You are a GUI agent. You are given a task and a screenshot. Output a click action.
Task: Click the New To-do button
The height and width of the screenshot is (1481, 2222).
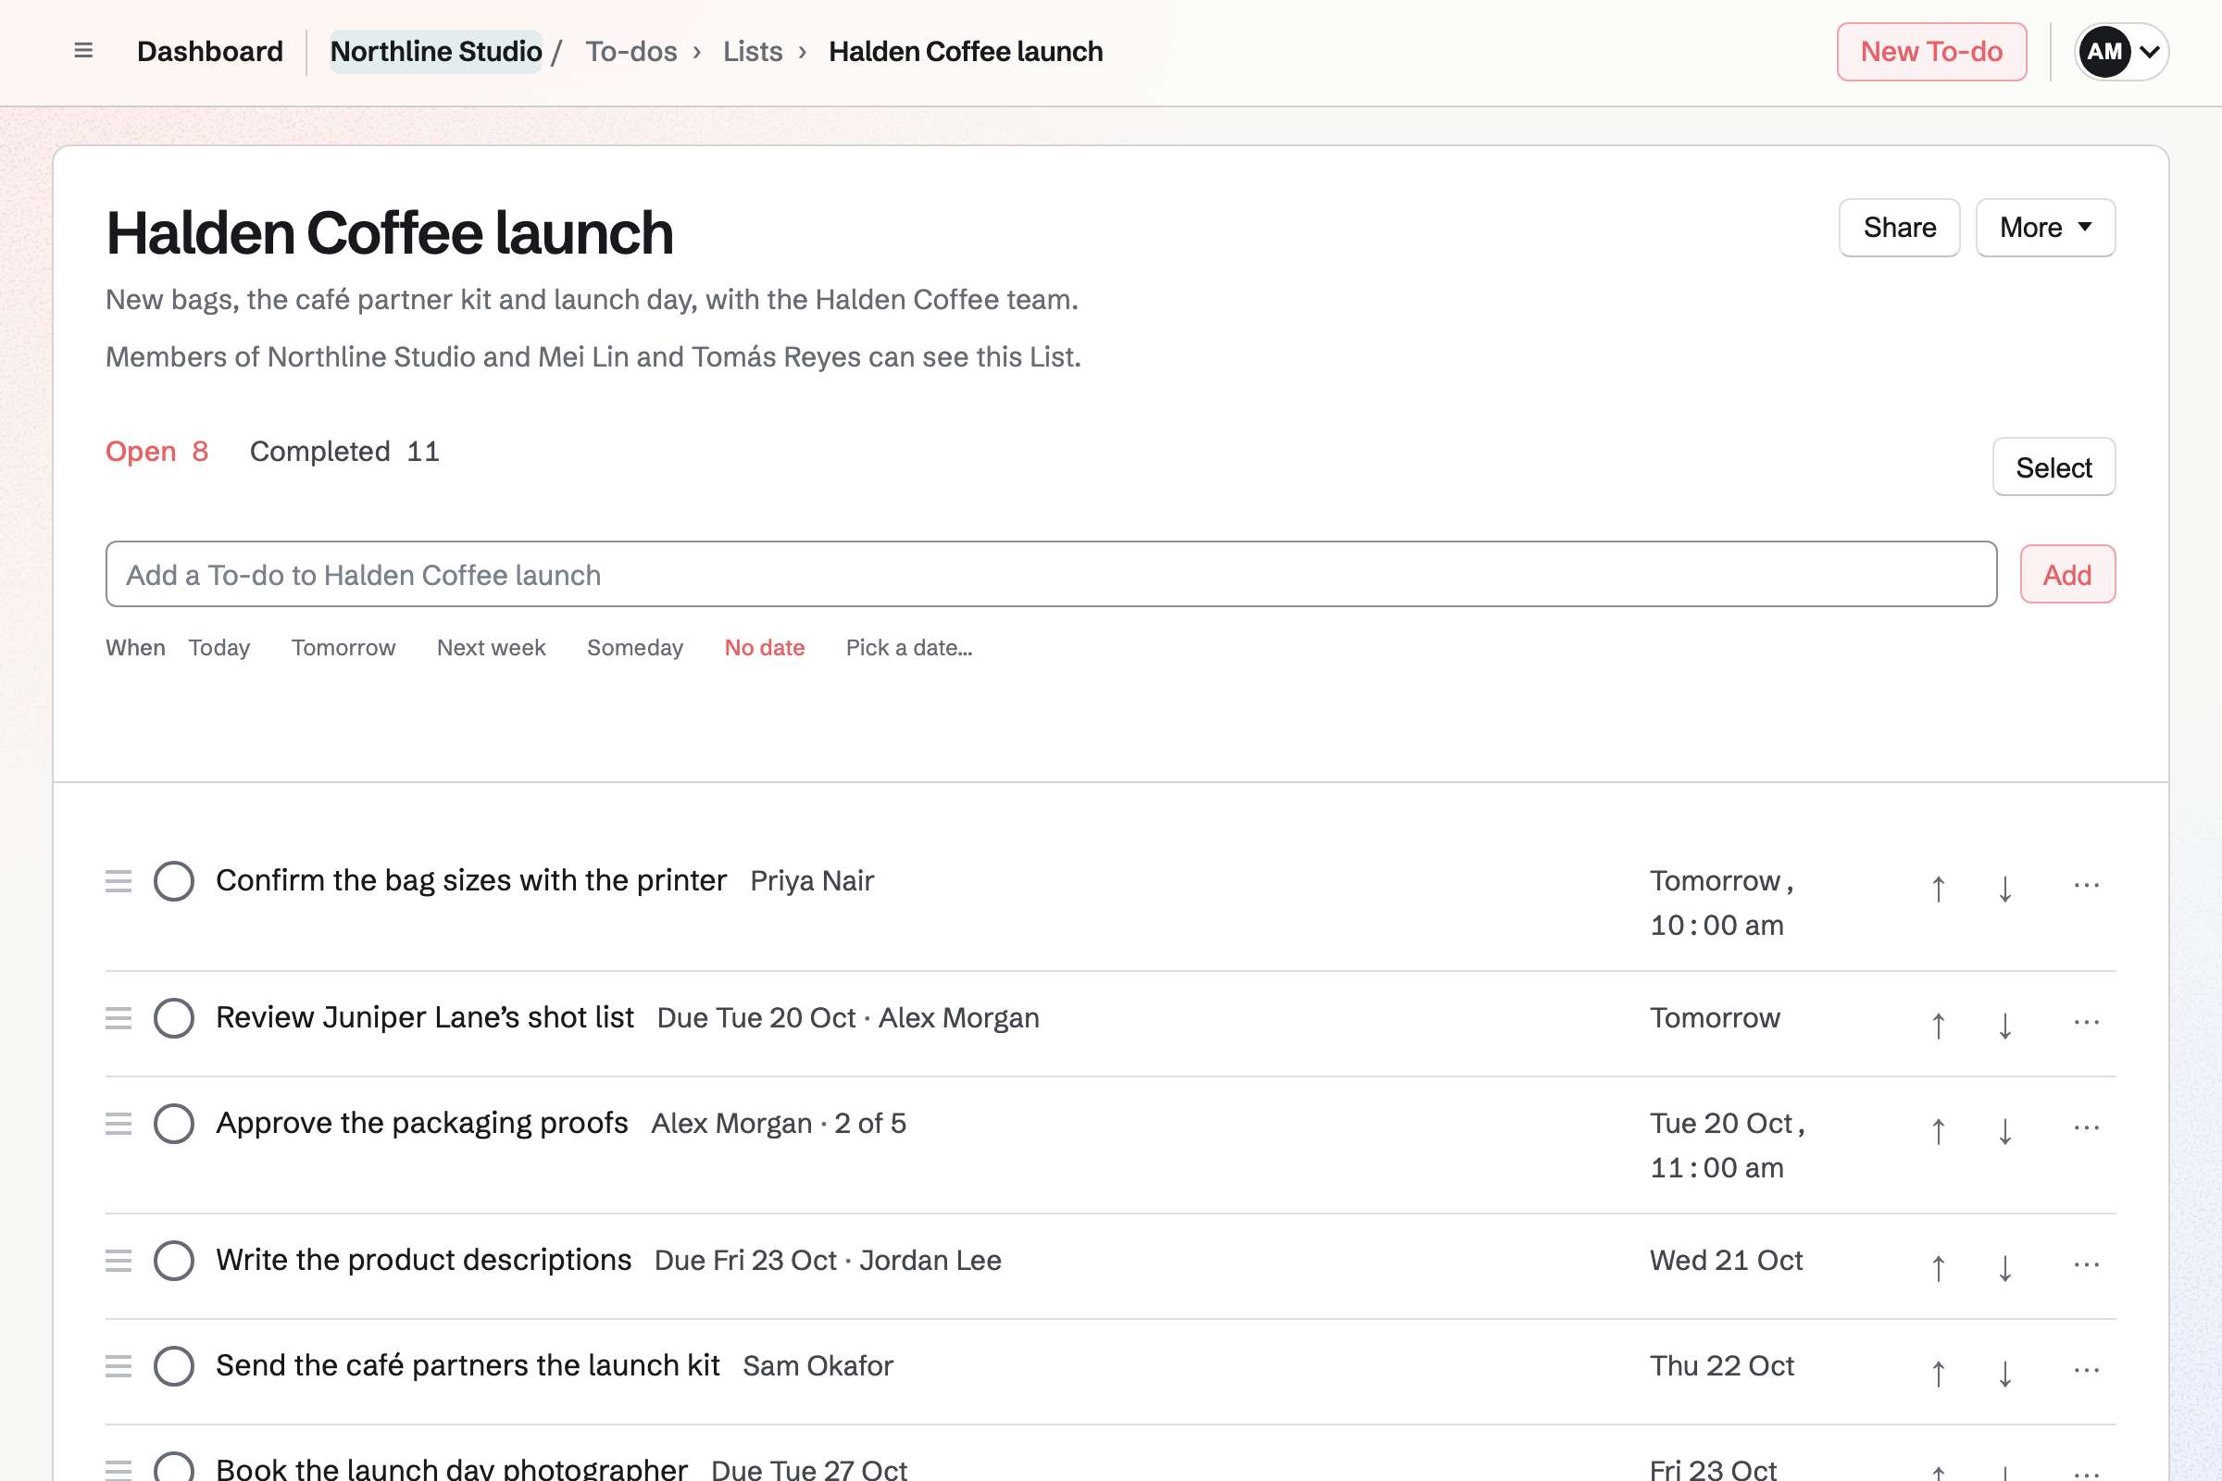pos(1932,52)
